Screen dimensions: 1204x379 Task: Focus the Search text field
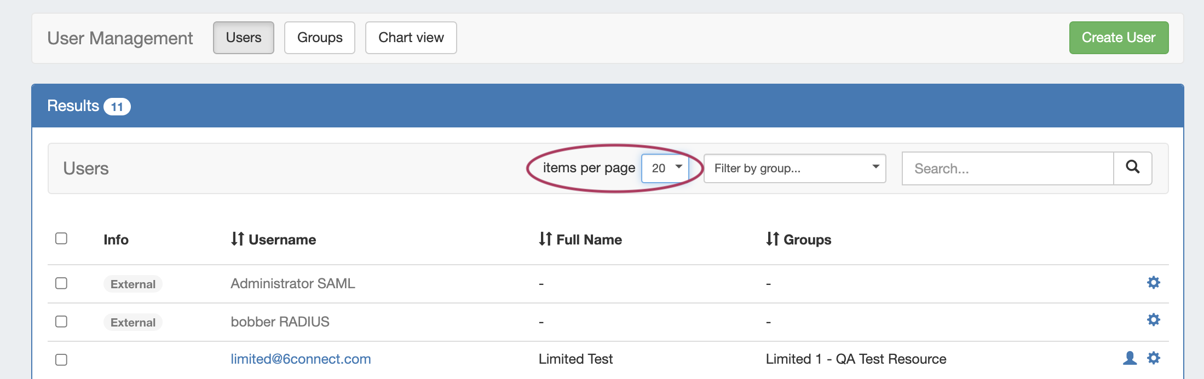1007,168
